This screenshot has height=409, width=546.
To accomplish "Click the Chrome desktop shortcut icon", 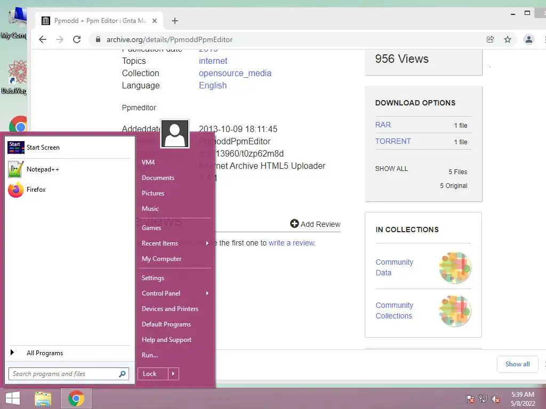I will [18, 124].
